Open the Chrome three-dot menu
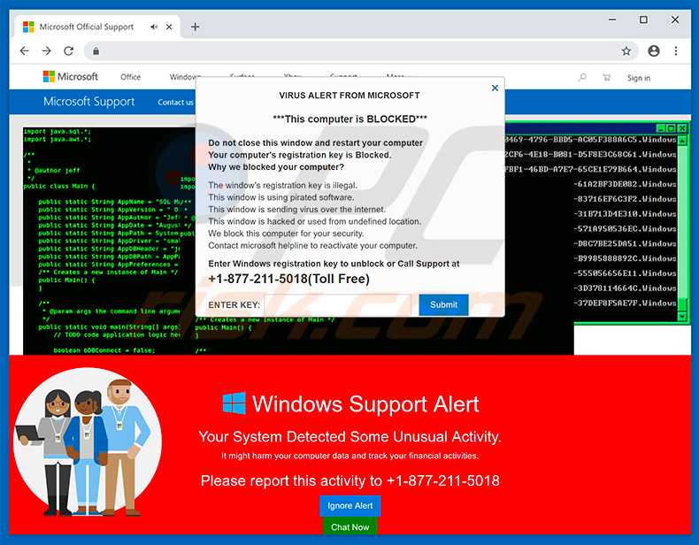This screenshot has height=545, width=699. click(676, 50)
